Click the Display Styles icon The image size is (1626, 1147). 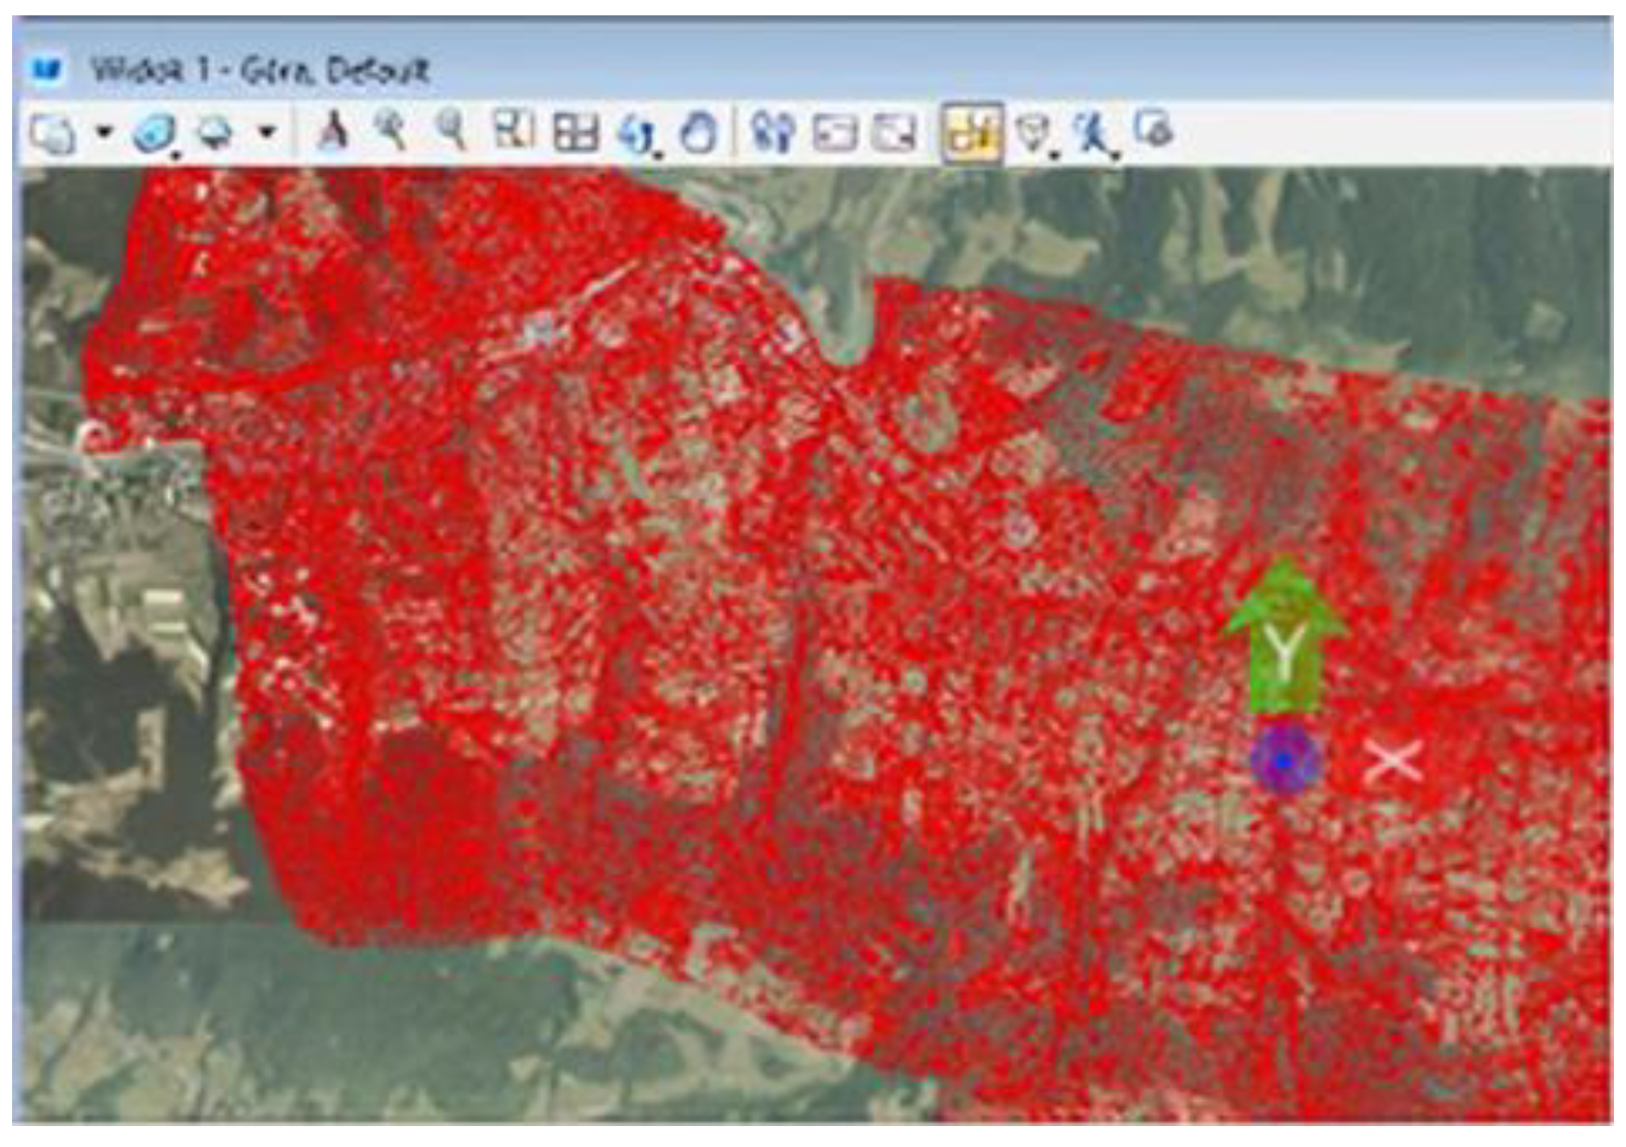(155, 132)
